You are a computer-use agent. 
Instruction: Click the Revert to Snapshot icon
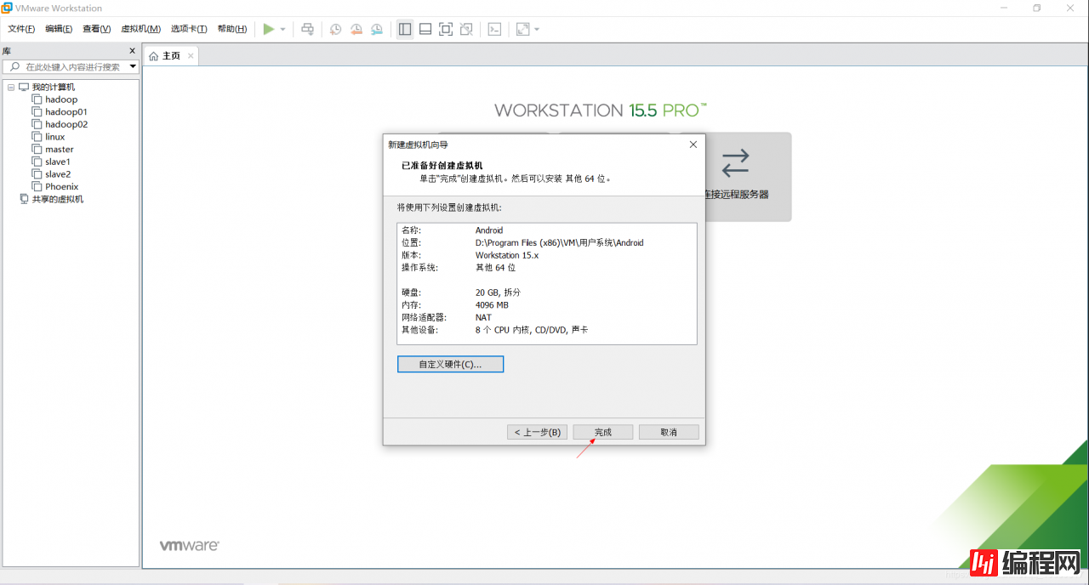356,29
